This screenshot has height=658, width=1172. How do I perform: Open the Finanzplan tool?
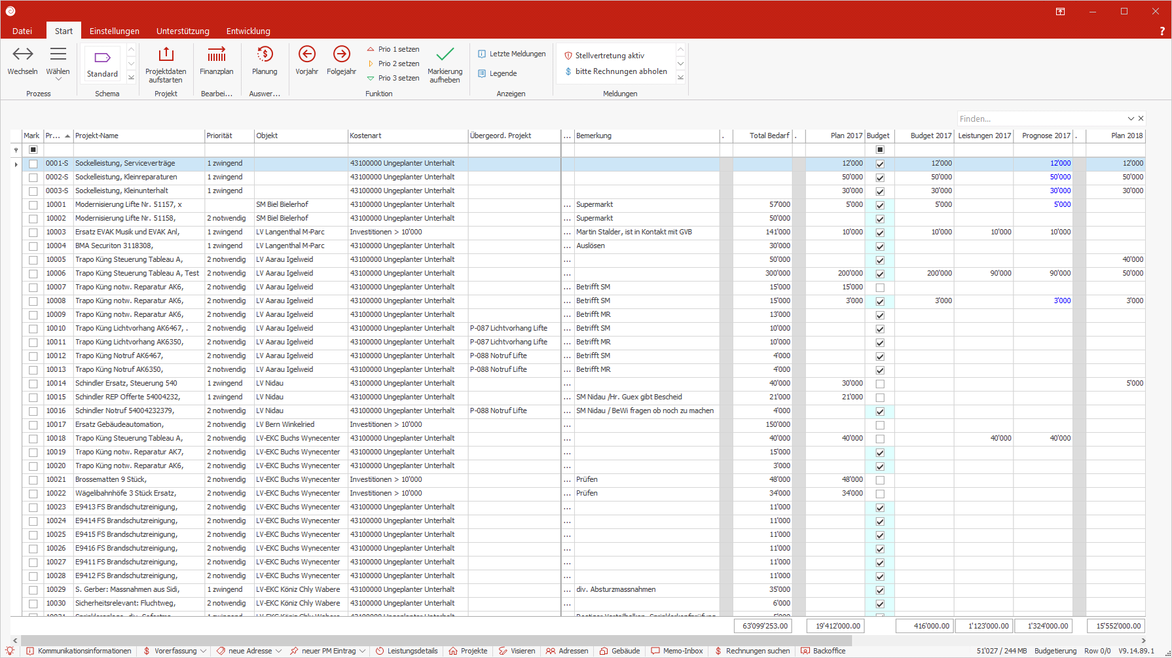pyautogui.click(x=216, y=61)
